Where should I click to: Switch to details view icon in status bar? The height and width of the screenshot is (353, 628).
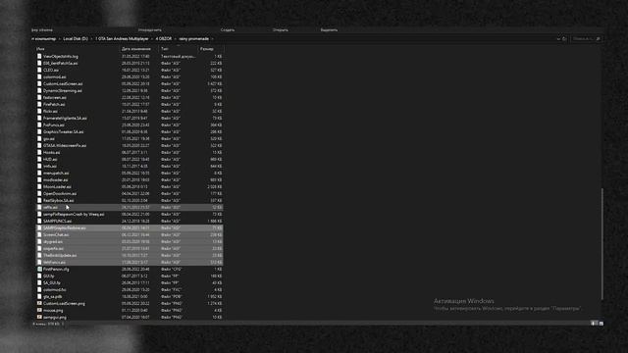pos(595,323)
